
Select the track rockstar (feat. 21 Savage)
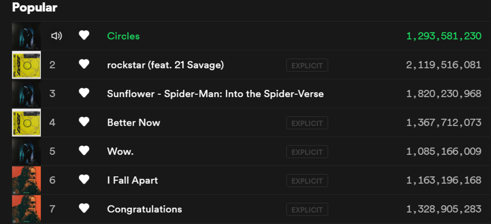point(165,65)
